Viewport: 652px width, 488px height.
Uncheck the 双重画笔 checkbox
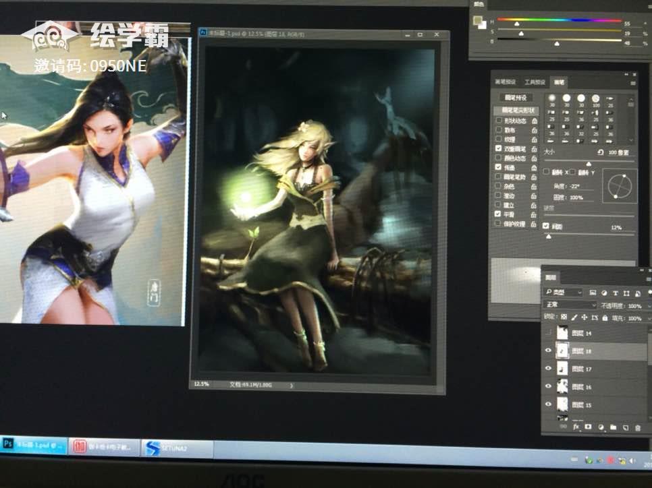click(499, 148)
